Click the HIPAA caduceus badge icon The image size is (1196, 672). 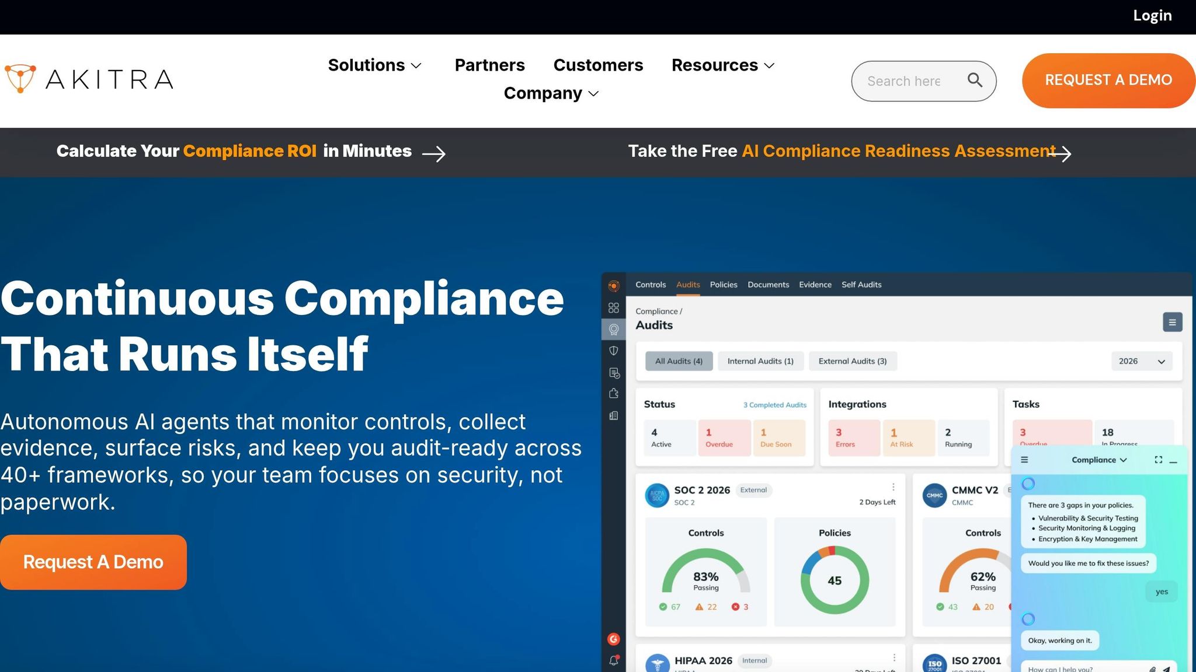[x=657, y=663]
